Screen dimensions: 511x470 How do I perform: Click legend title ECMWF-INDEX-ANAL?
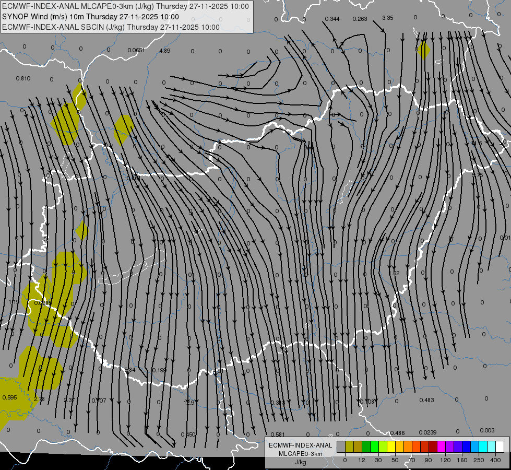(300, 445)
